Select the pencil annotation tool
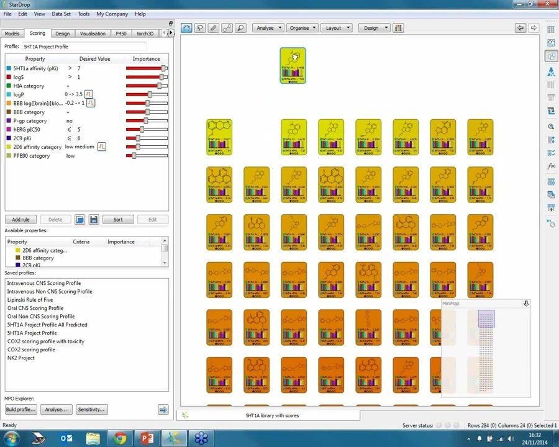This screenshot has width=559, height=447. click(x=213, y=27)
